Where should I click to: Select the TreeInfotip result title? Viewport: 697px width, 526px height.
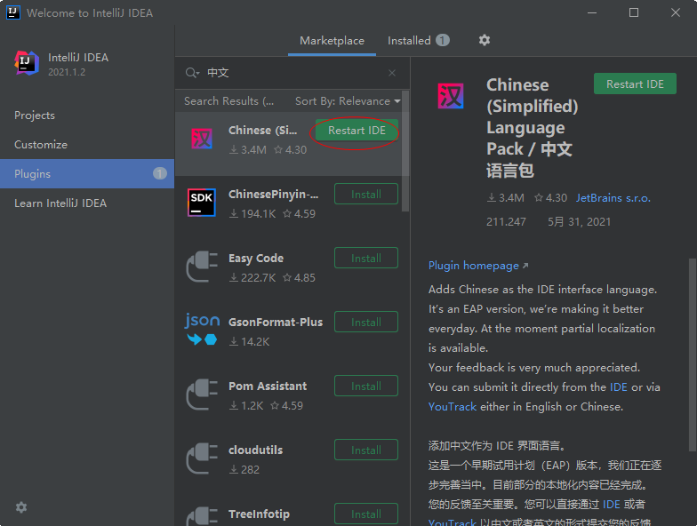coord(260,514)
